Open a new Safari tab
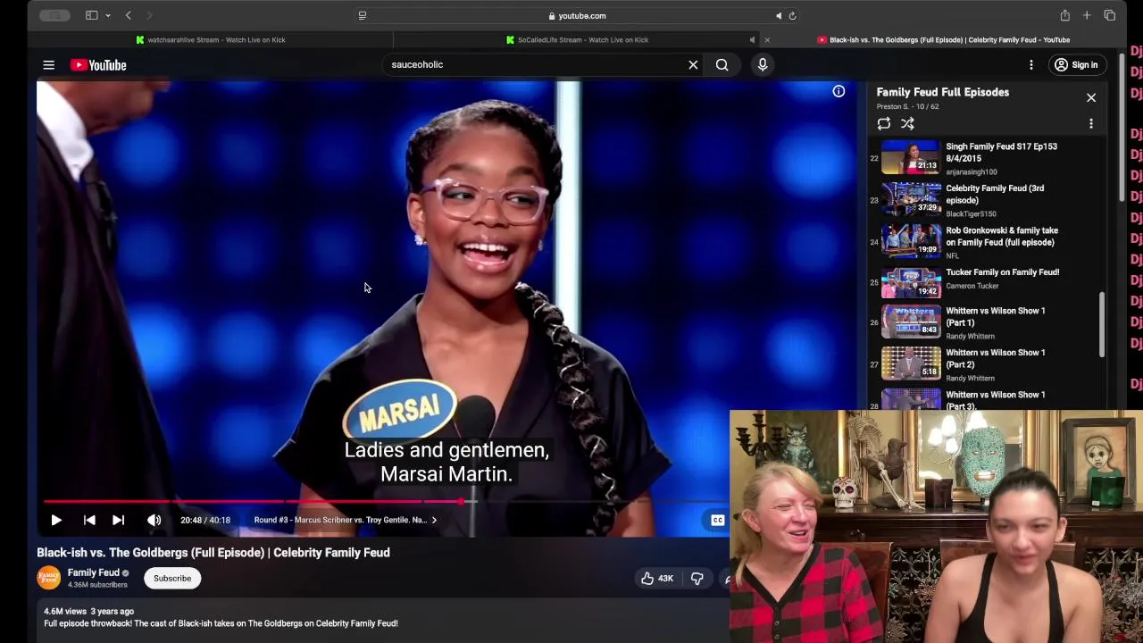The image size is (1143, 643). coord(1087,15)
